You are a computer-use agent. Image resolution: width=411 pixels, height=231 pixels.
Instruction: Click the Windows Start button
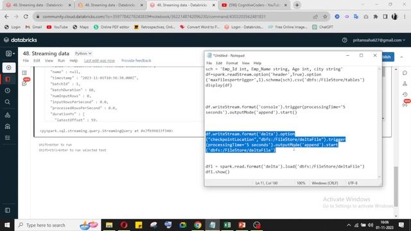[7, 225]
